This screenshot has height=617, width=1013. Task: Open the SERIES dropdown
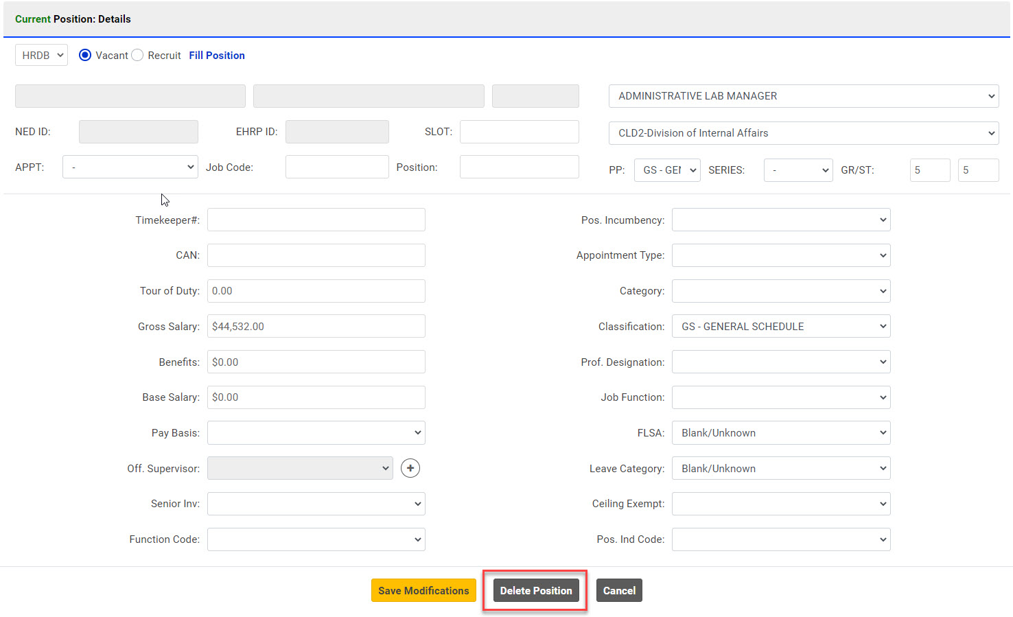[798, 170]
